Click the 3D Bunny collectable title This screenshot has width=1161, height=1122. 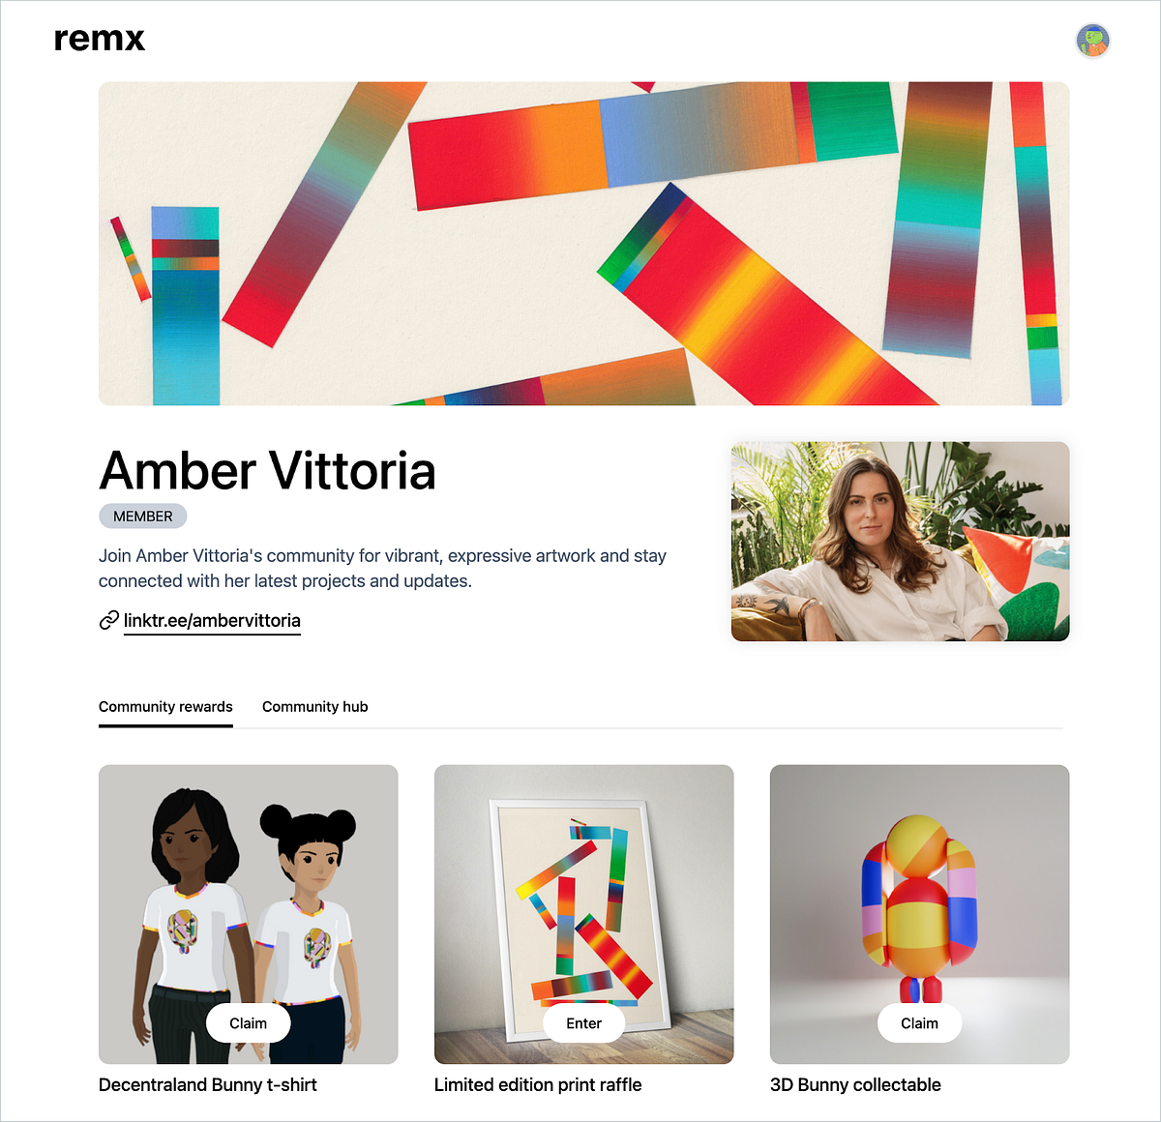pyautogui.click(x=855, y=1085)
